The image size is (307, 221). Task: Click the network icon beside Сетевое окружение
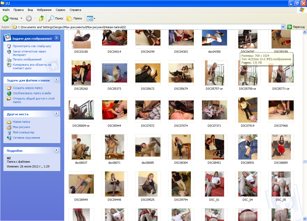coord(9,138)
